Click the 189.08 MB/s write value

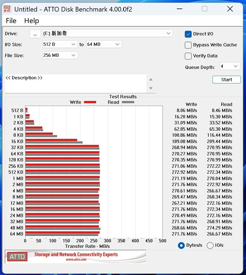pyautogui.click(x=185, y=141)
